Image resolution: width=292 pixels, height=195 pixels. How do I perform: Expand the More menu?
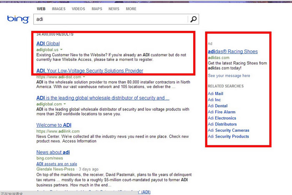tap(131, 9)
